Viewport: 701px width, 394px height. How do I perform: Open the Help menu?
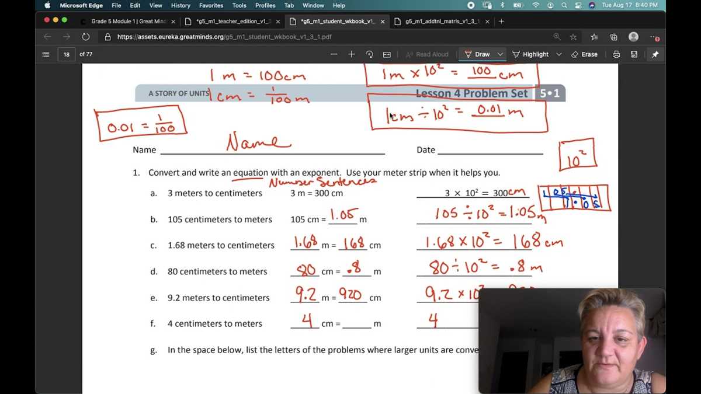point(339,5)
